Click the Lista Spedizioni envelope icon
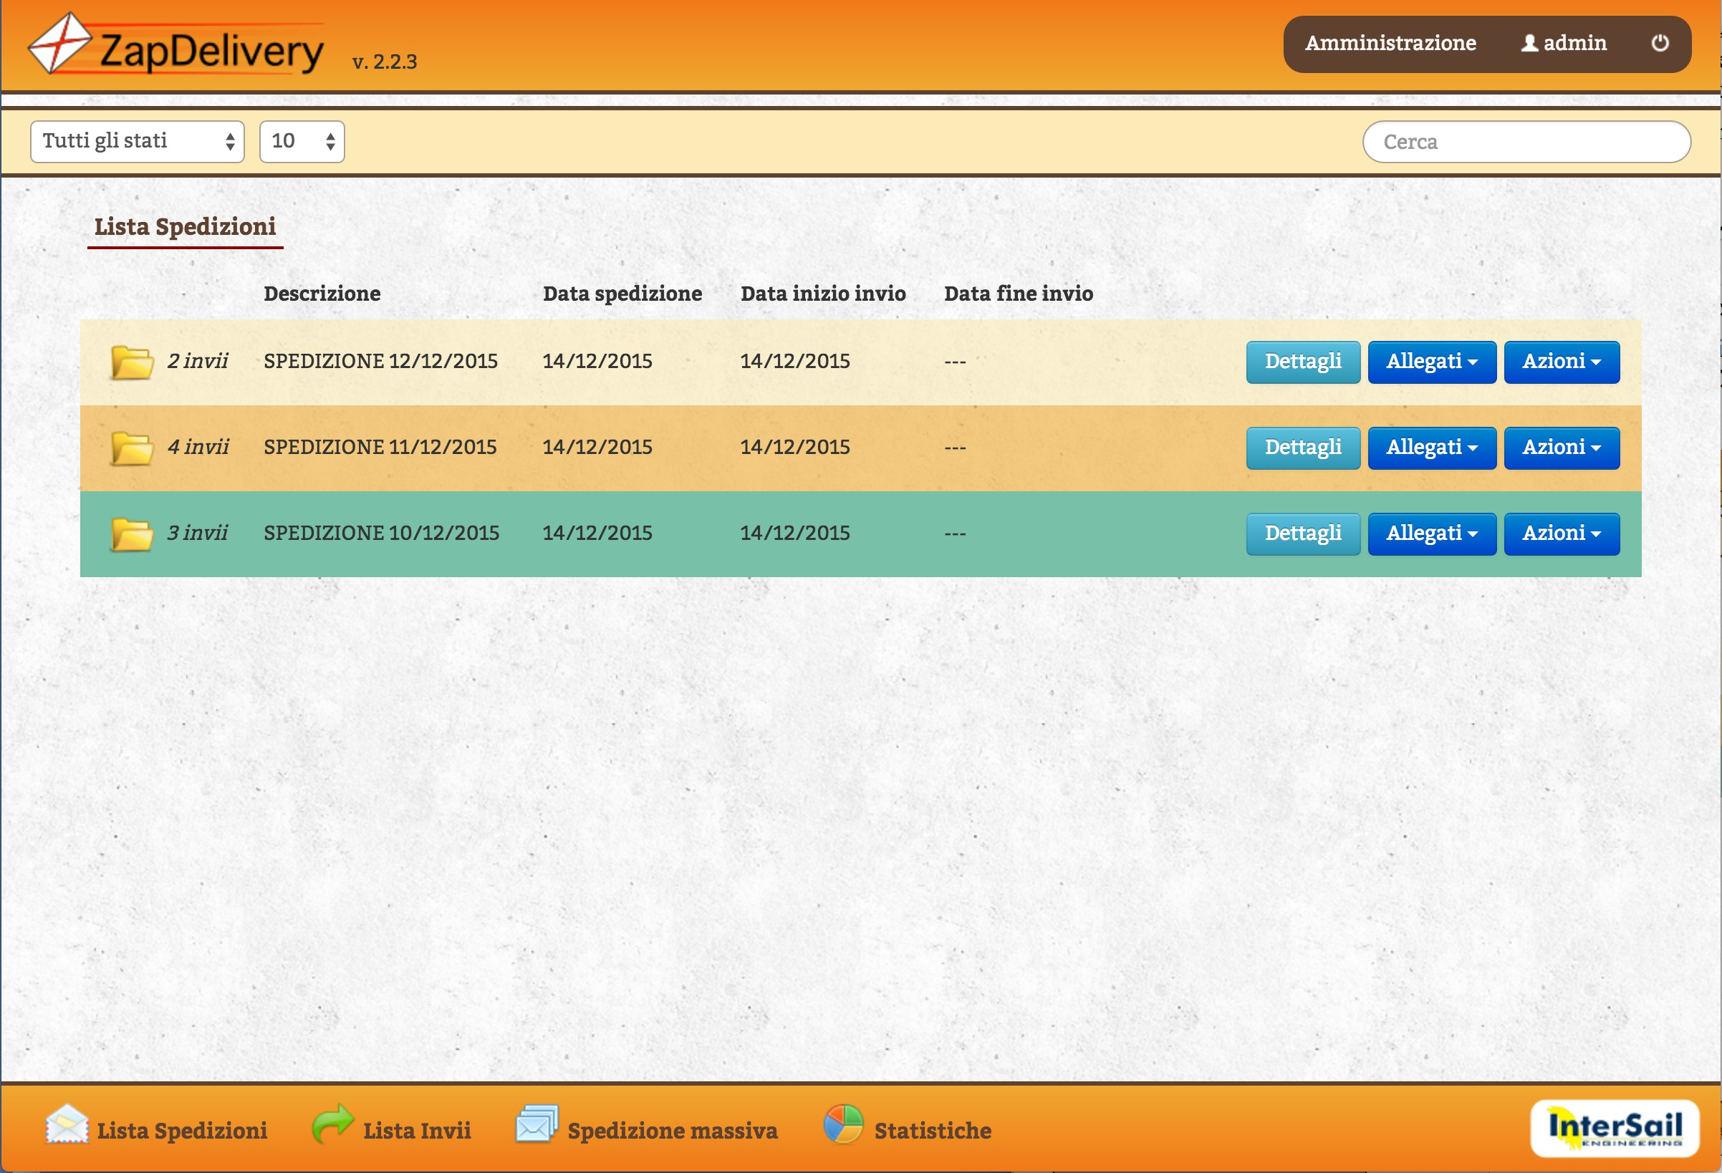1722x1173 pixels. [67, 1125]
